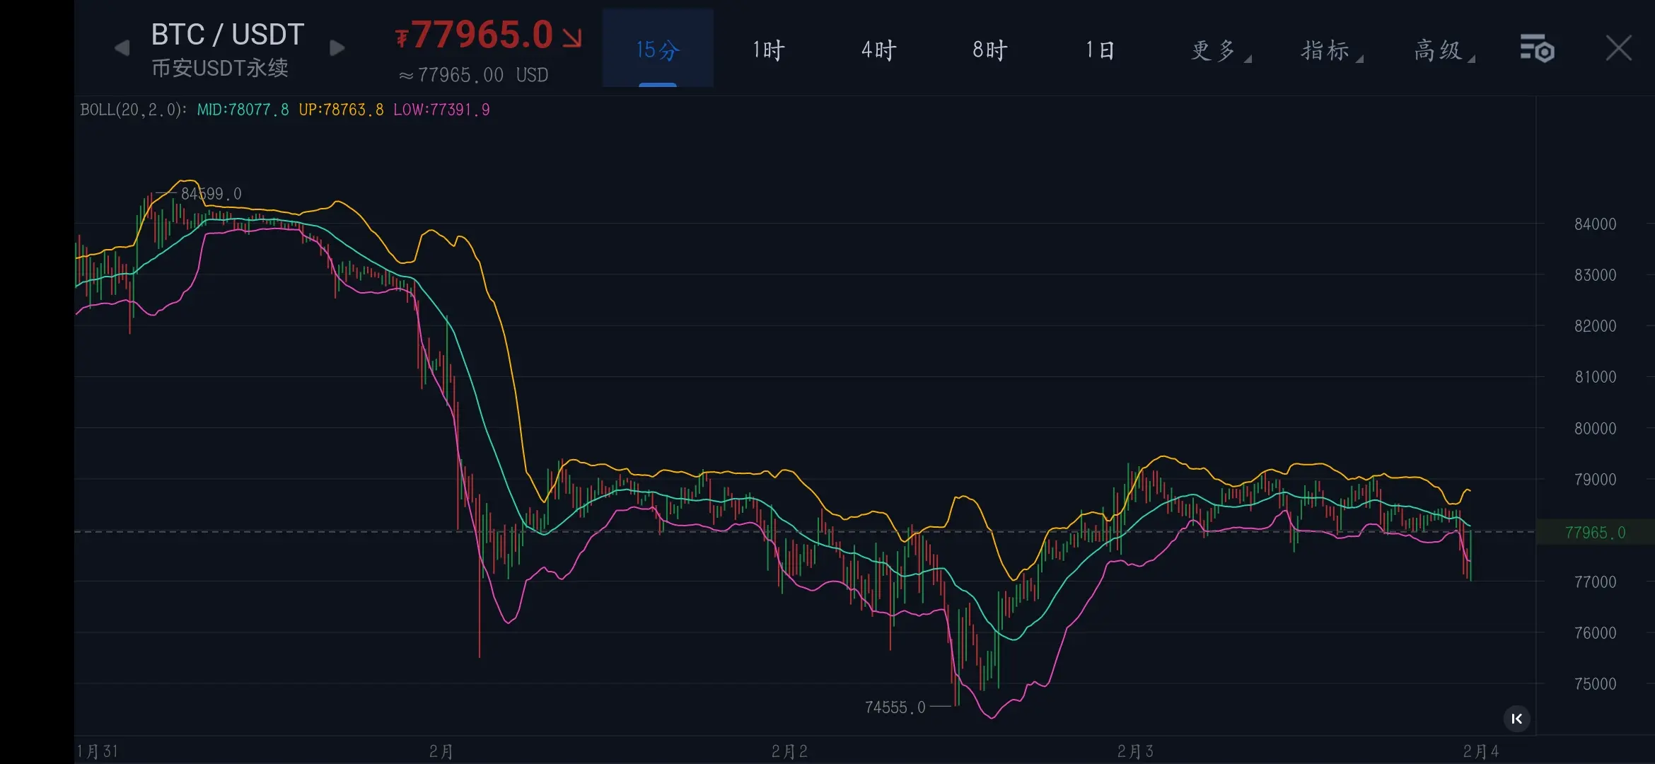Viewport: 1655px width, 764px height.
Task: Open chart settings list icon
Action: point(1537,49)
